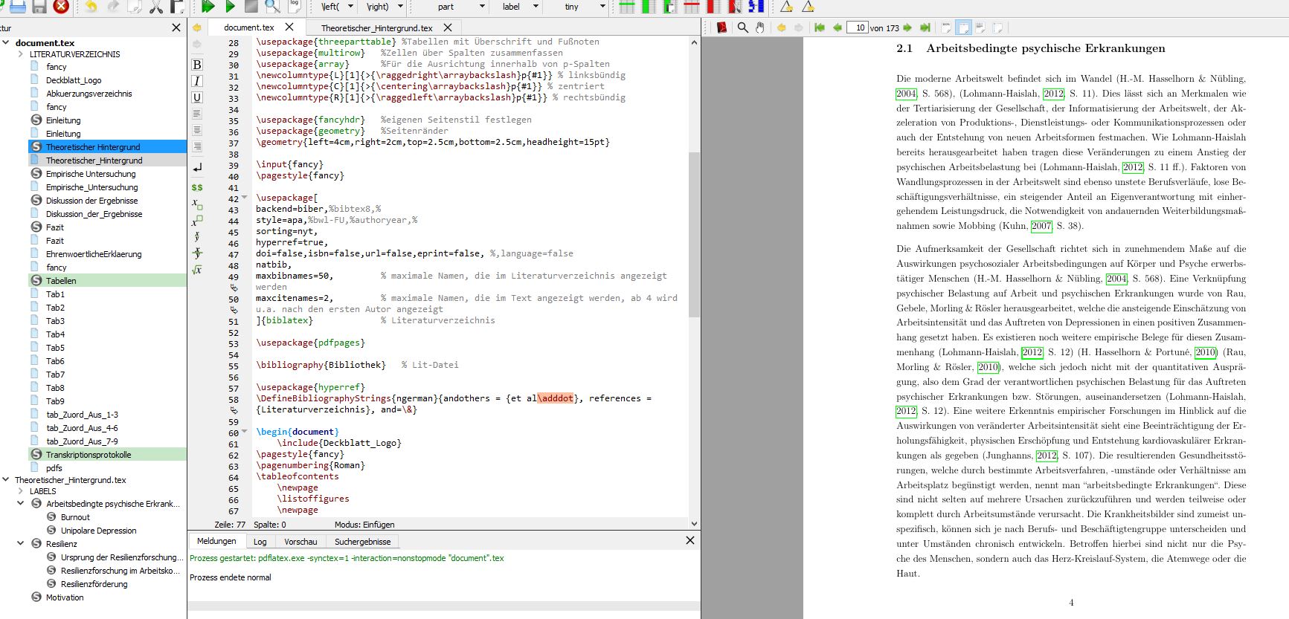Image resolution: width=1289 pixels, height=619 pixels.
Task: Click the Undo arrow icon
Action: [91, 7]
